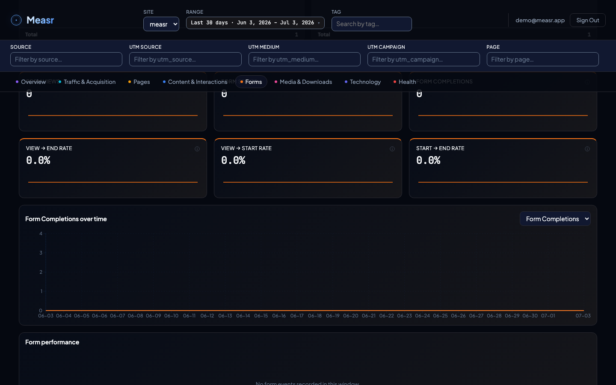This screenshot has width=616, height=385.
Task: Click the demo@measr.app account email
Action: coord(540,20)
